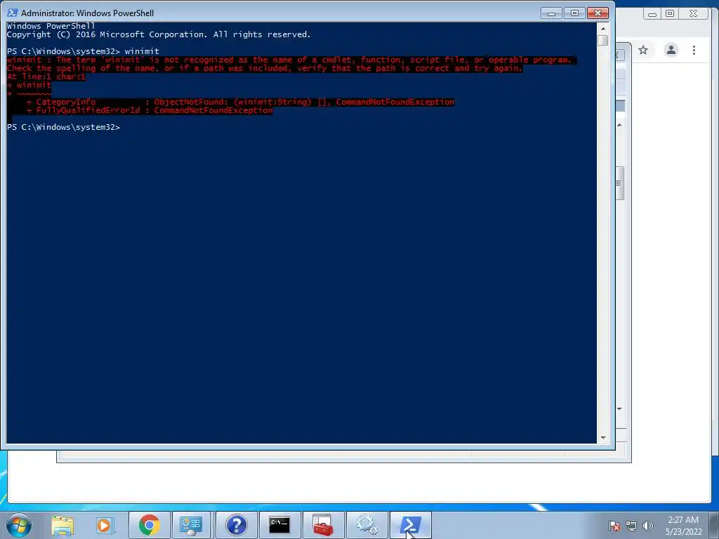Screen dimensions: 719x539
Task: Maximize the Chrome window behind
Action: [670, 14]
